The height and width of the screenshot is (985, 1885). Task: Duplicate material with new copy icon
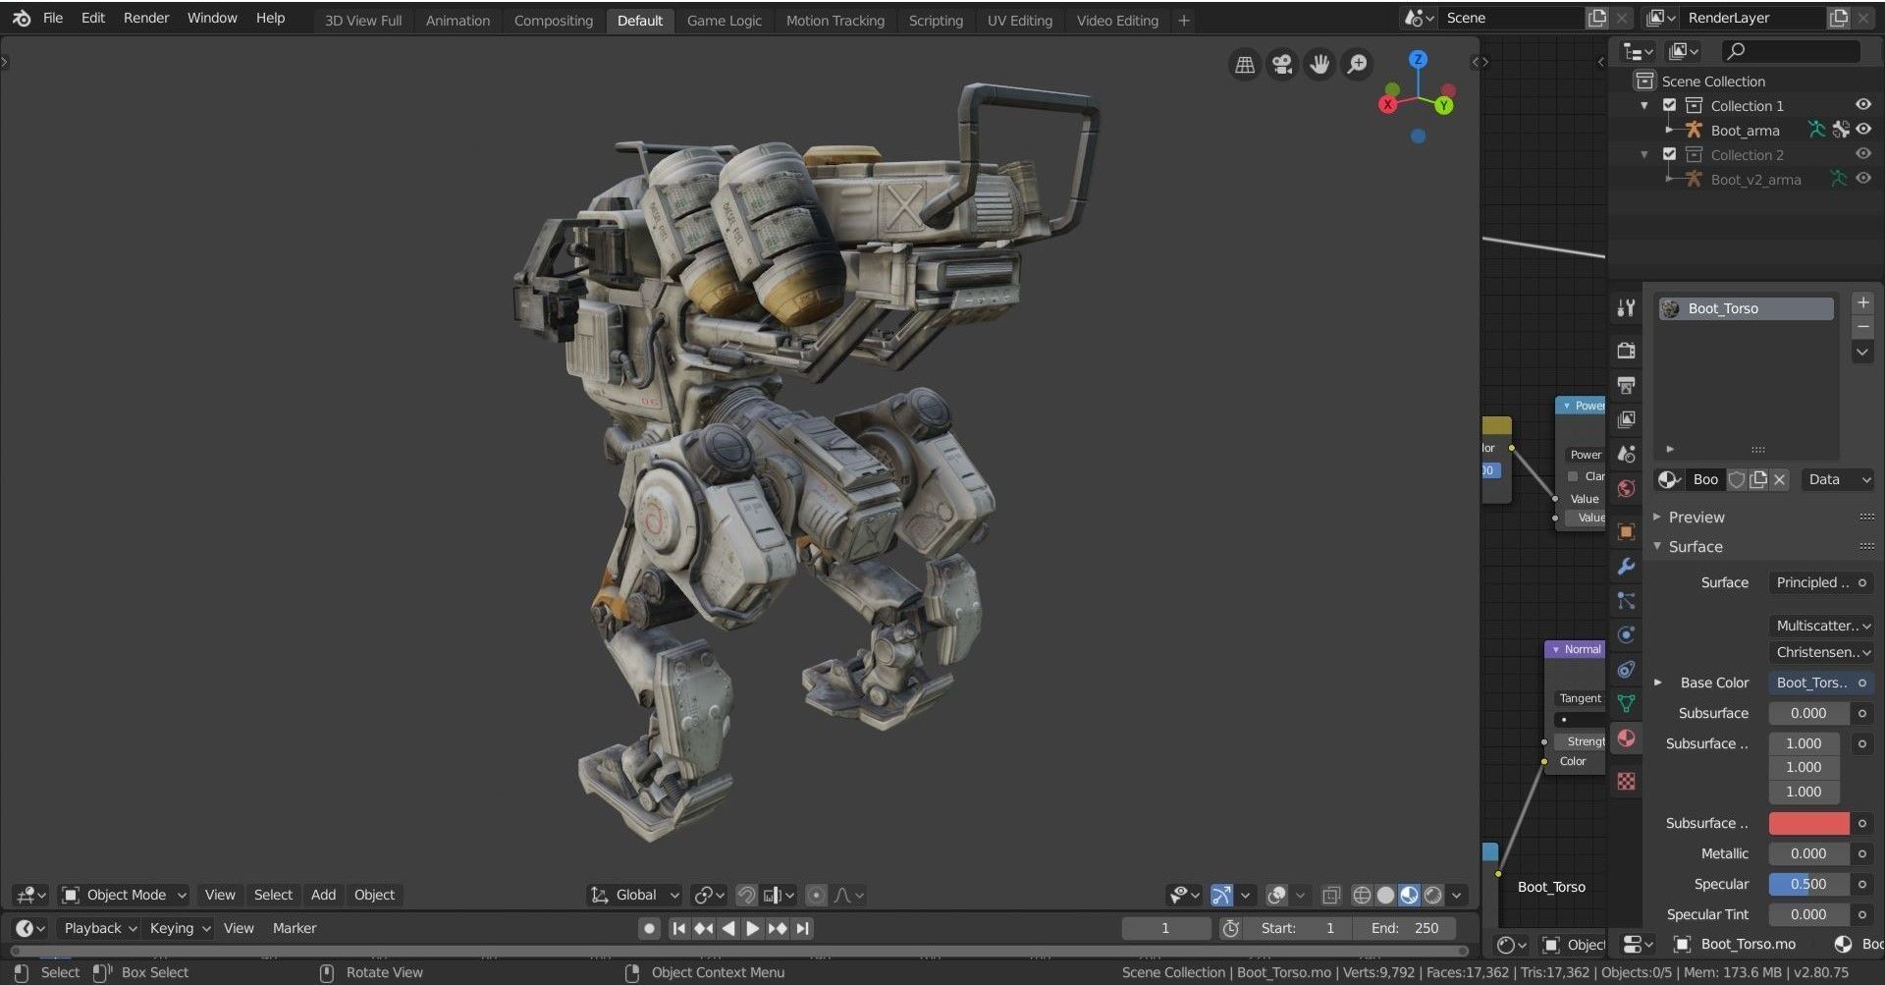click(x=1757, y=479)
